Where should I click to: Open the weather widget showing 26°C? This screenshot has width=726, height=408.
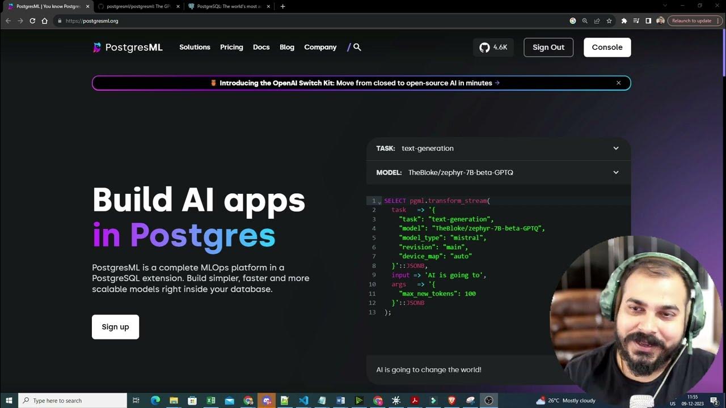click(x=566, y=401)
